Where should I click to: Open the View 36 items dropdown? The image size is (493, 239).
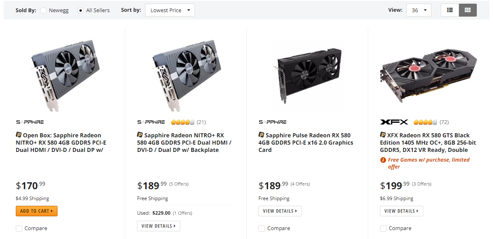(418, 10)
